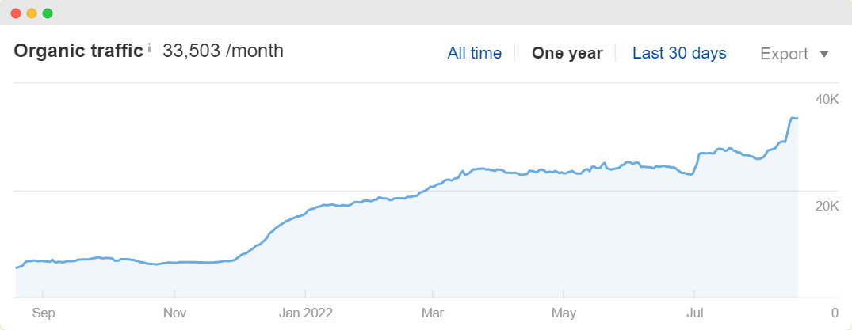
Task: Show the Last 30 days range
Action: tap(679, 53)
